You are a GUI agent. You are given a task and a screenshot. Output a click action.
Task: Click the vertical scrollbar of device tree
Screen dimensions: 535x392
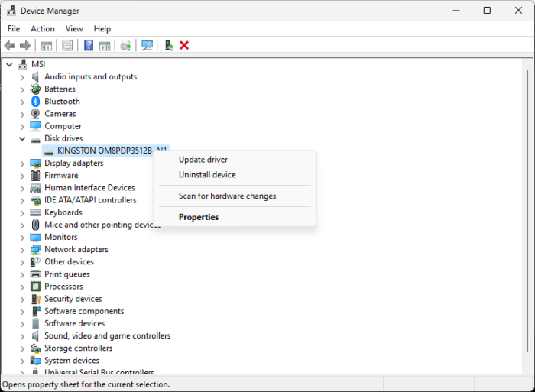click(527, 210)
